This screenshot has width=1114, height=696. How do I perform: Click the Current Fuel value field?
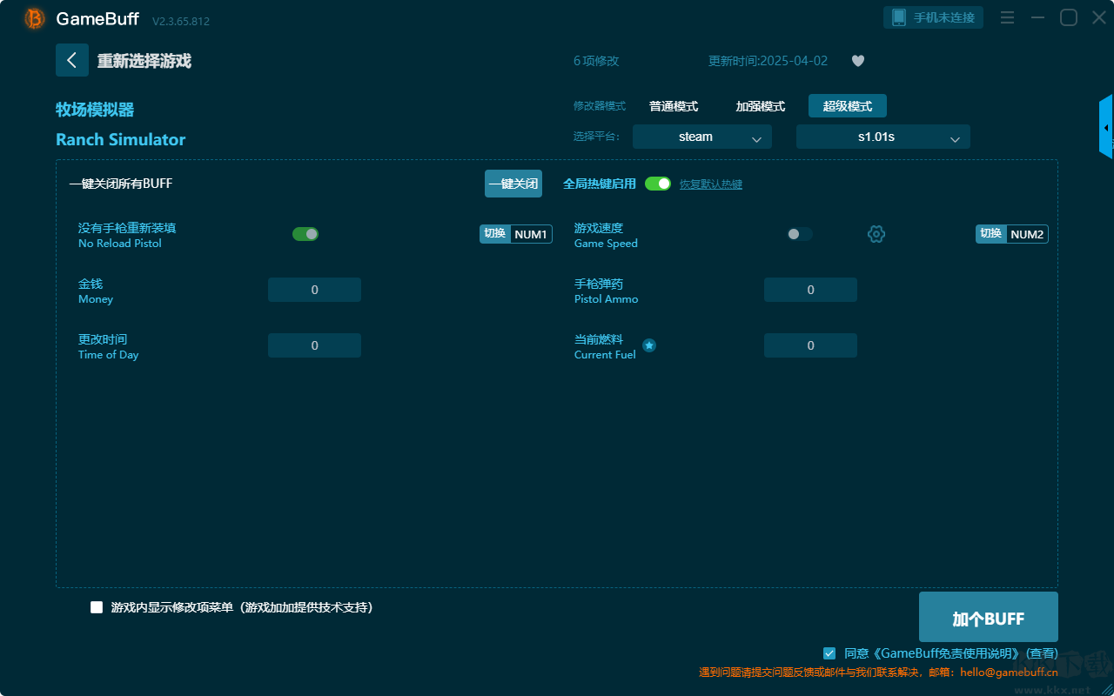[810, 345]
